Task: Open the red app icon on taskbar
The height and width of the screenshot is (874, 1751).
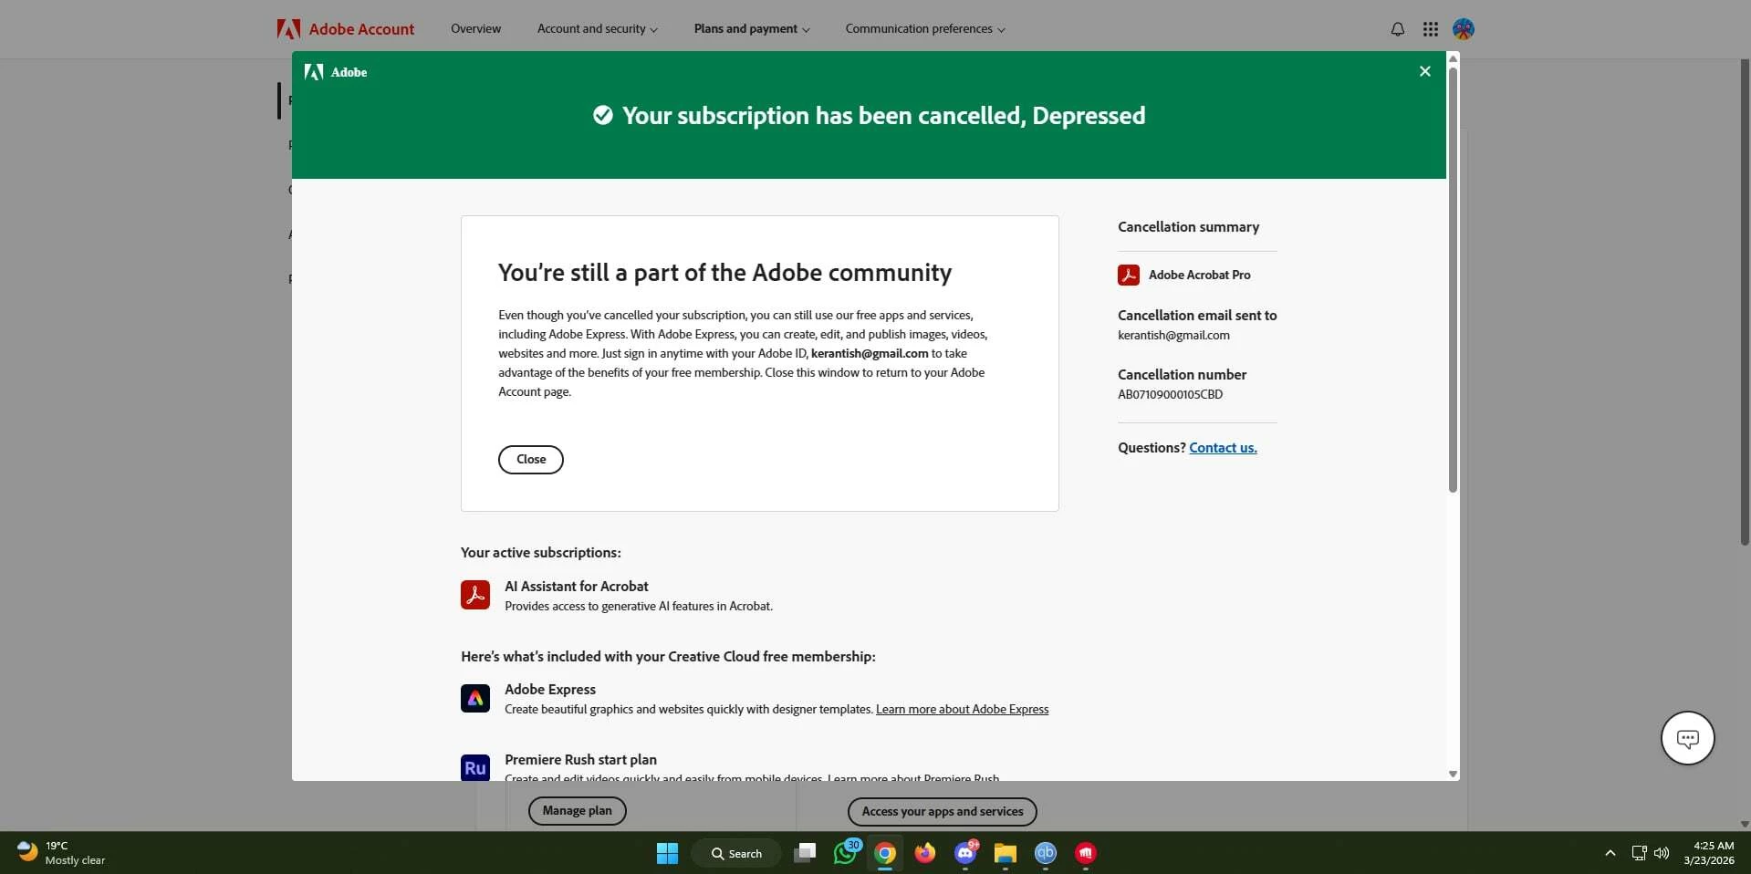Action: [x=1085, y=853]
